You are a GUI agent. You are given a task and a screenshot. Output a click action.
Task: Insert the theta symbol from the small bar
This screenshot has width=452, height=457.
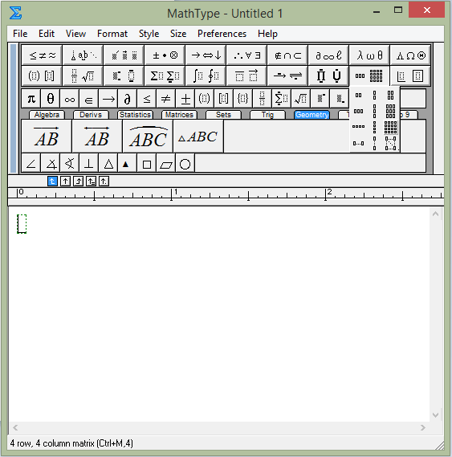(x=50, y=99)
